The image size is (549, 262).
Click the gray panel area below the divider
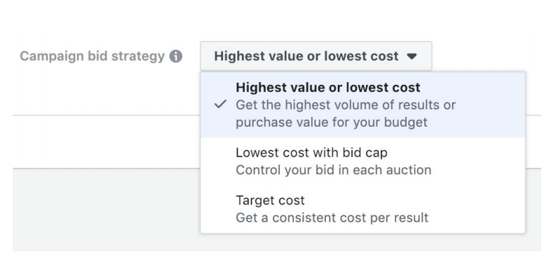click(x=106, y=209)
